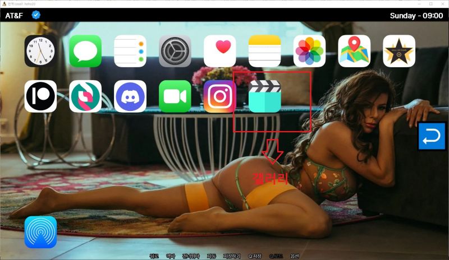Open the clapperboard gallery app
This screenshot has width=449, height=260.
pos(264,96)
